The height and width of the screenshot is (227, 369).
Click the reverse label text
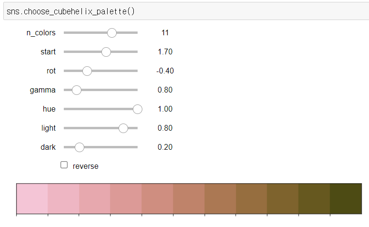click(85, 166)
